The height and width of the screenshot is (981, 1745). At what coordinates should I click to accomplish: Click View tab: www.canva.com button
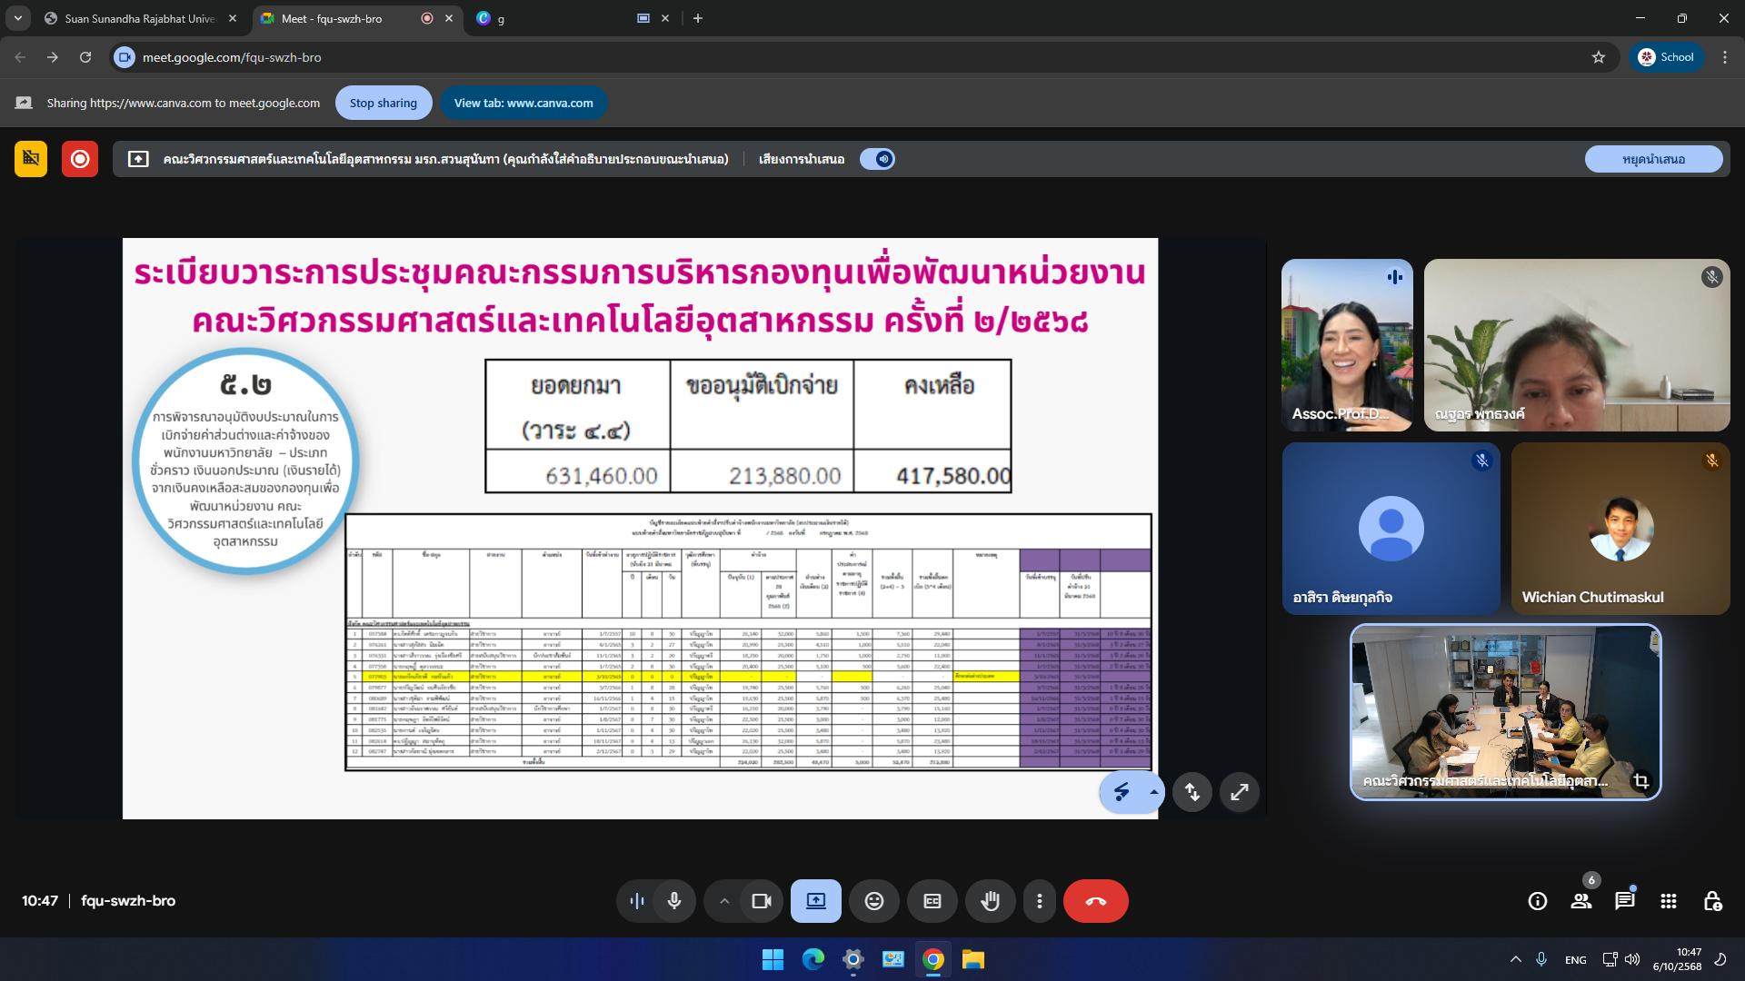(x=523, y=103)
